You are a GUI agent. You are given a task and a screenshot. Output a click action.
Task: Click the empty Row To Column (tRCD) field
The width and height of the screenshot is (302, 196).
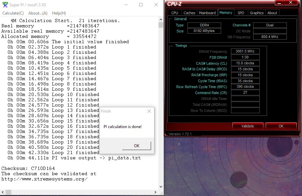(245, 111)
